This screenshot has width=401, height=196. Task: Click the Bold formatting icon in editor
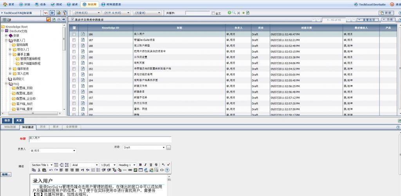141,165
